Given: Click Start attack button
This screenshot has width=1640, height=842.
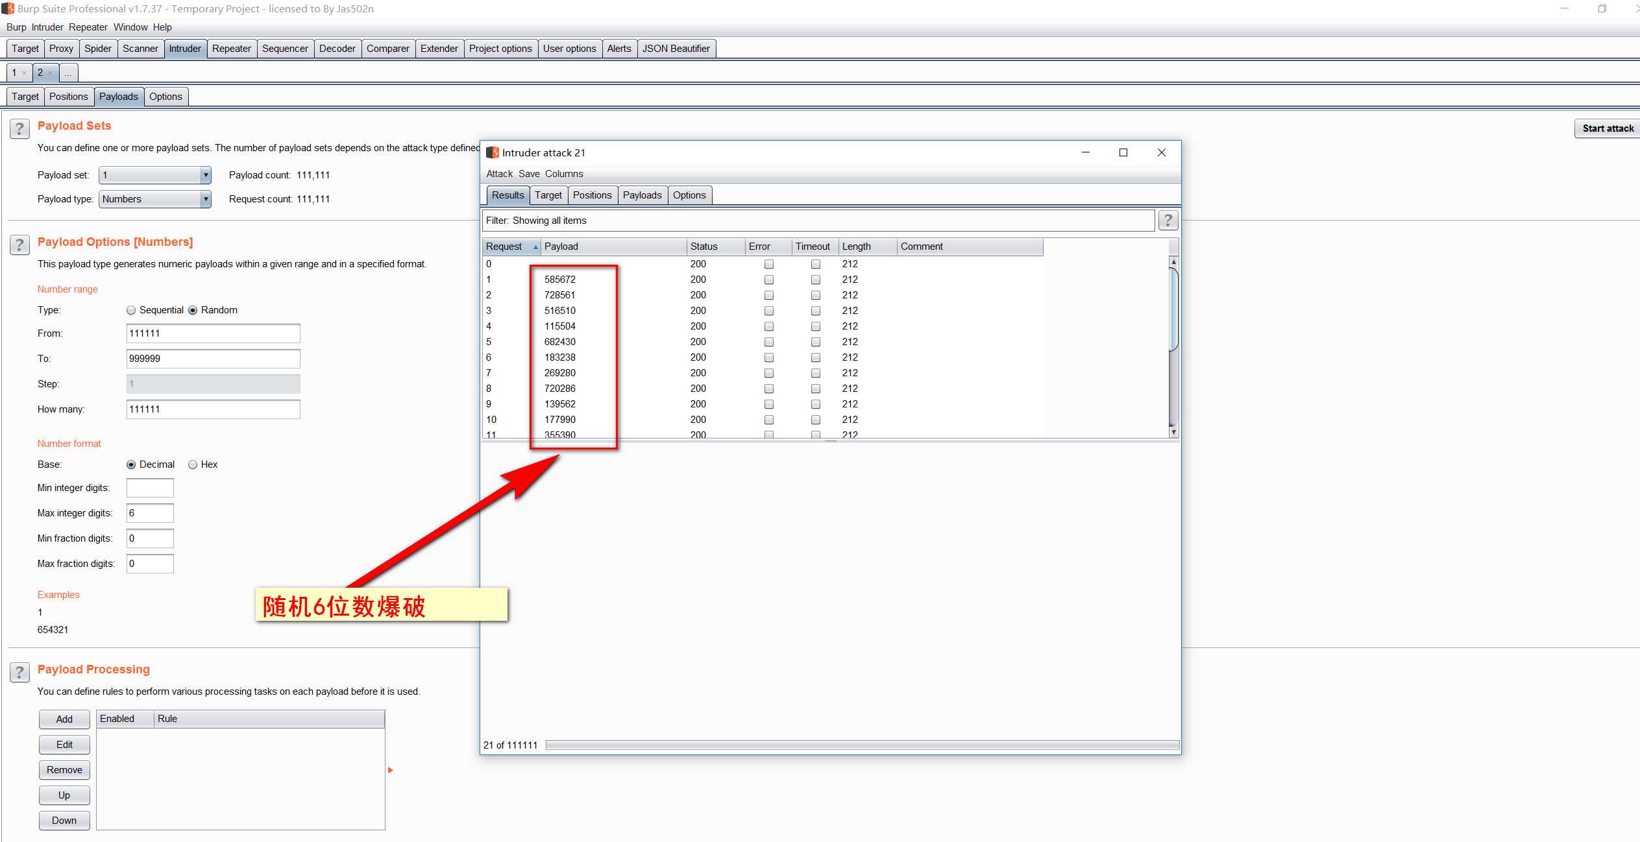Looking at the screenshot, I should pyautogui.click(x=1607, y=129).
